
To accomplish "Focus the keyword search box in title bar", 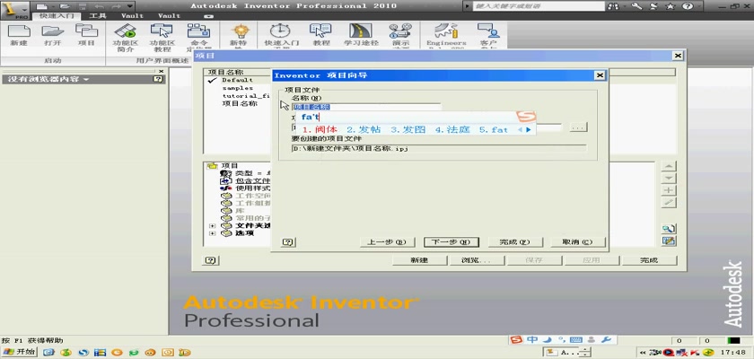I will [x=538, y=6].
